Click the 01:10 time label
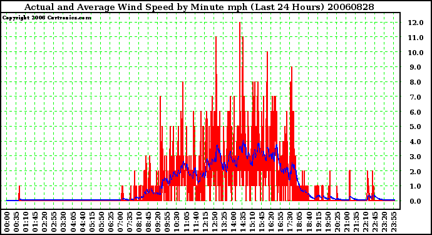432x235 pixels. [25, 222]
